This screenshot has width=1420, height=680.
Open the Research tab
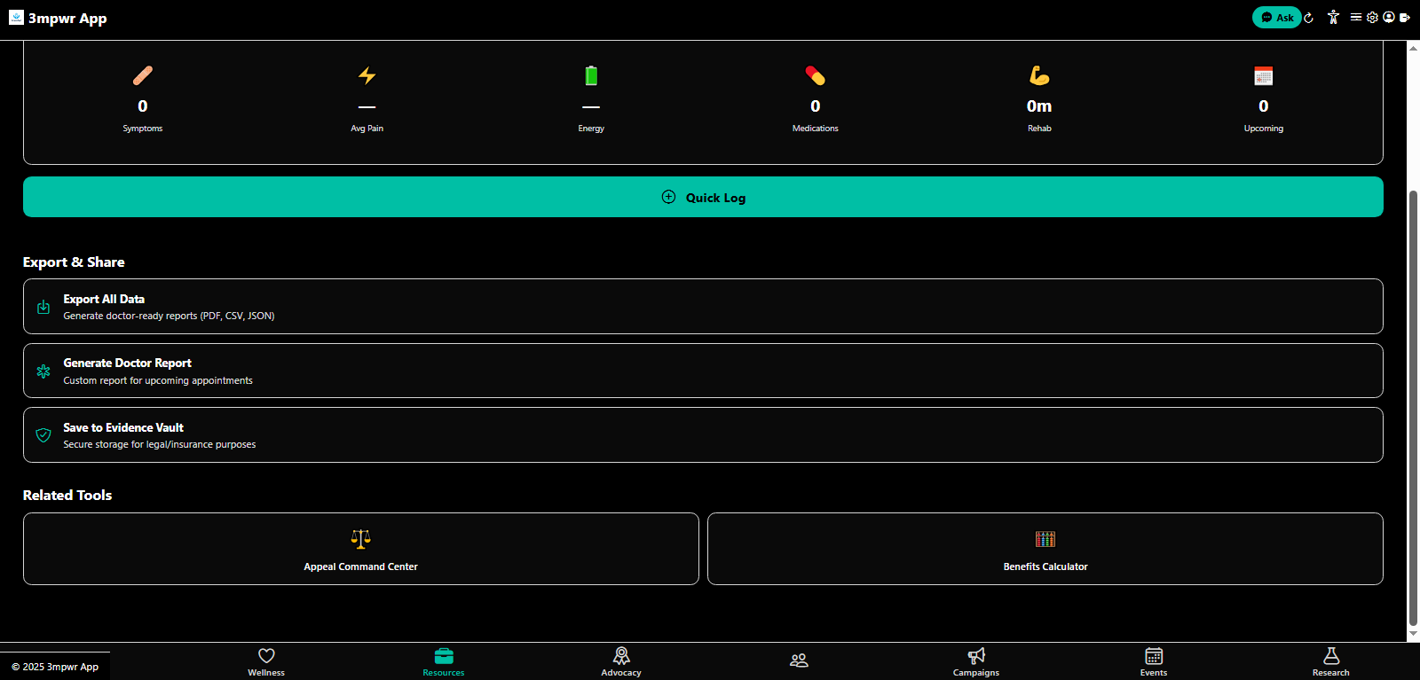pyautogui.click(x=1331, y=661)
